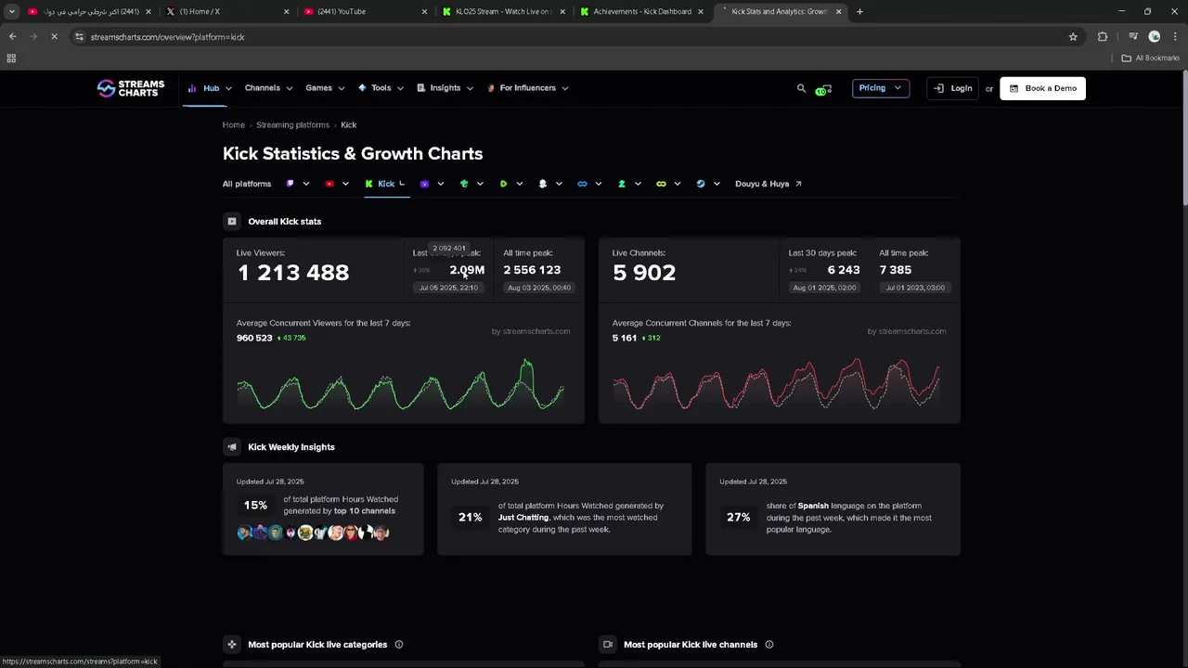Click the red concurrent channels chart
This screenshot has width=1188, height=668.
[777, 385]
